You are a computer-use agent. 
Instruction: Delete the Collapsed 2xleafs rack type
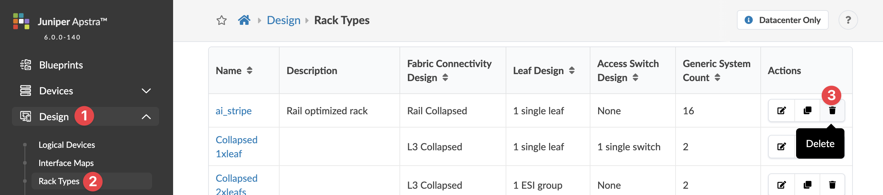coord(832,185)
